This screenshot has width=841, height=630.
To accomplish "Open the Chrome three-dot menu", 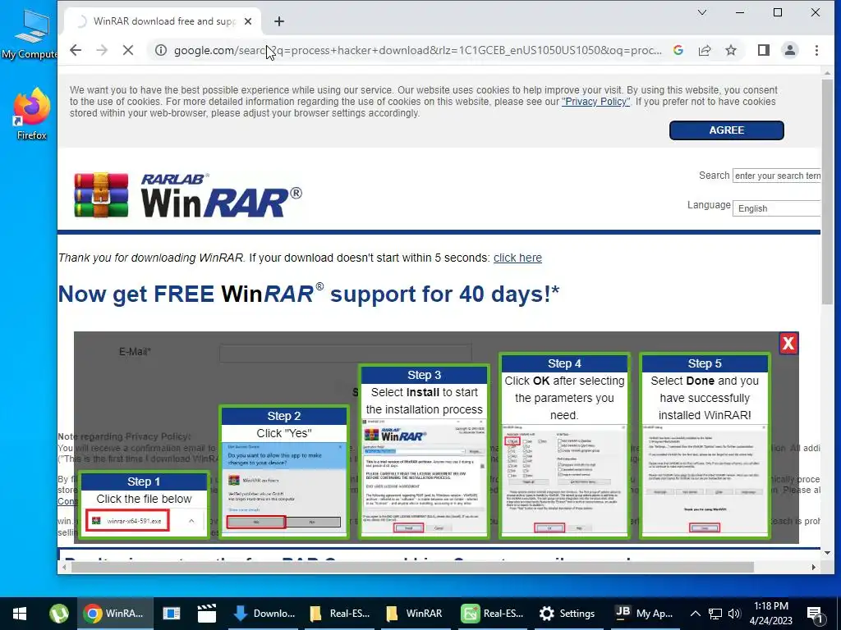I will pos(816,50).
